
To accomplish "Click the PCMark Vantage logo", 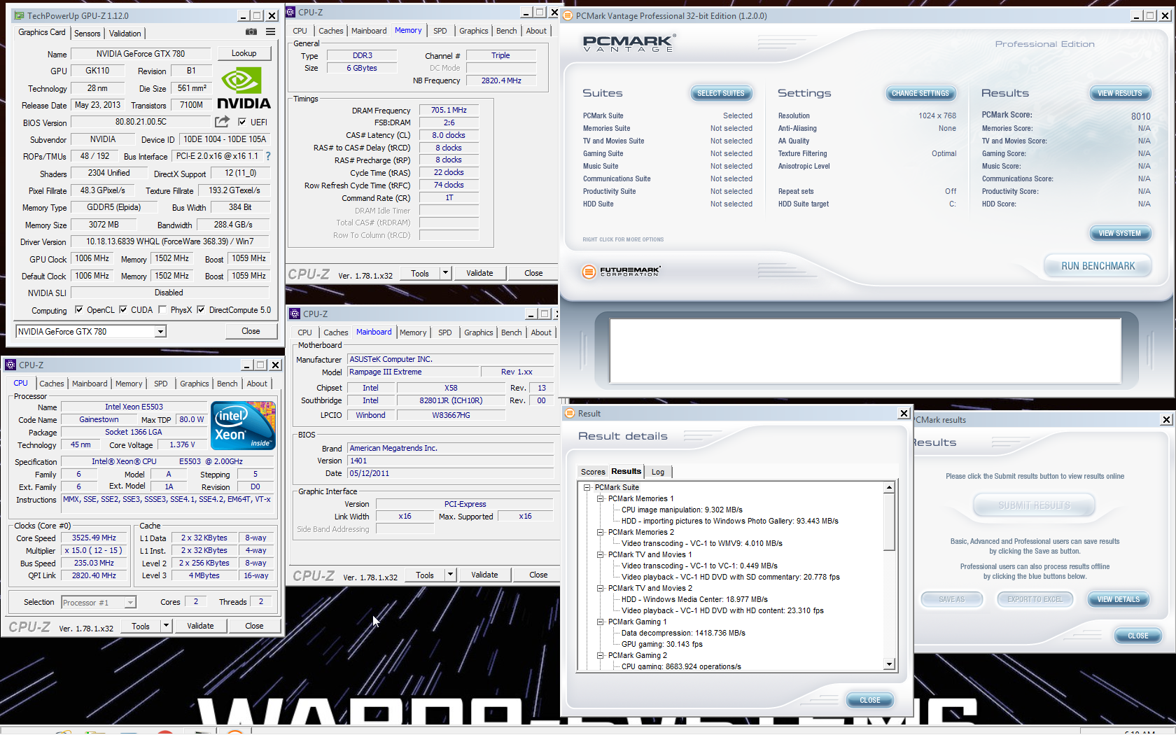I will (x=628, y=44).
